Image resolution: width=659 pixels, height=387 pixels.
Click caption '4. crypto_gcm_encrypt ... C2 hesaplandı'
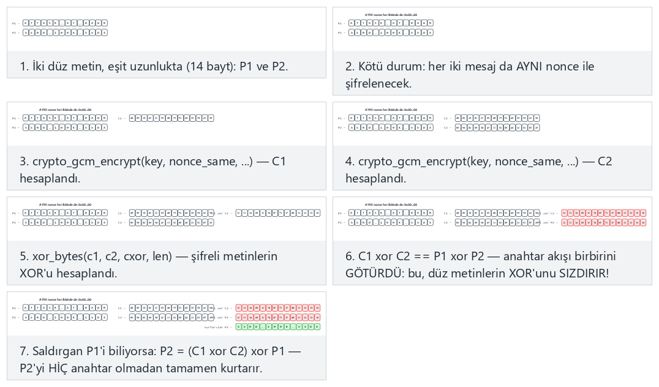(479, 170)
